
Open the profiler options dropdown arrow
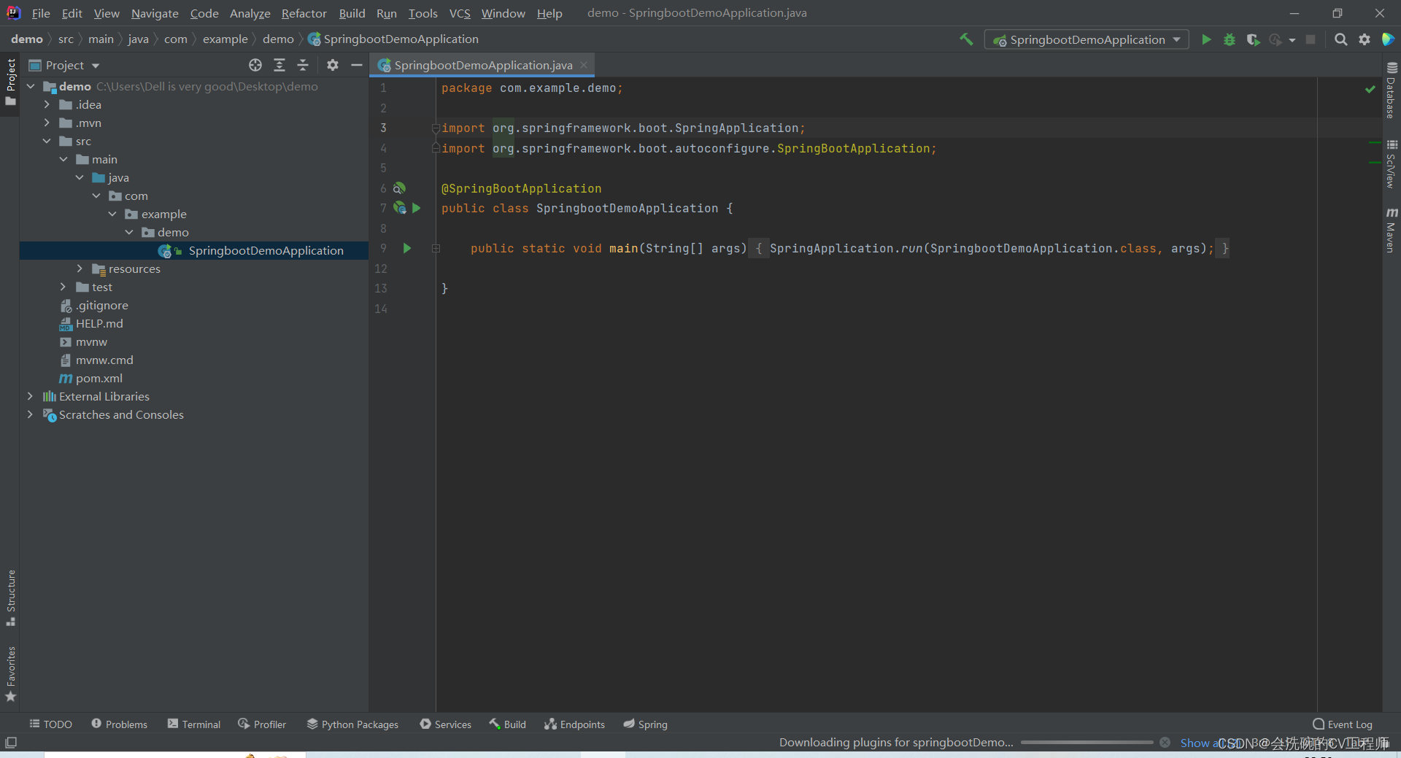[x=1292, y=40]
